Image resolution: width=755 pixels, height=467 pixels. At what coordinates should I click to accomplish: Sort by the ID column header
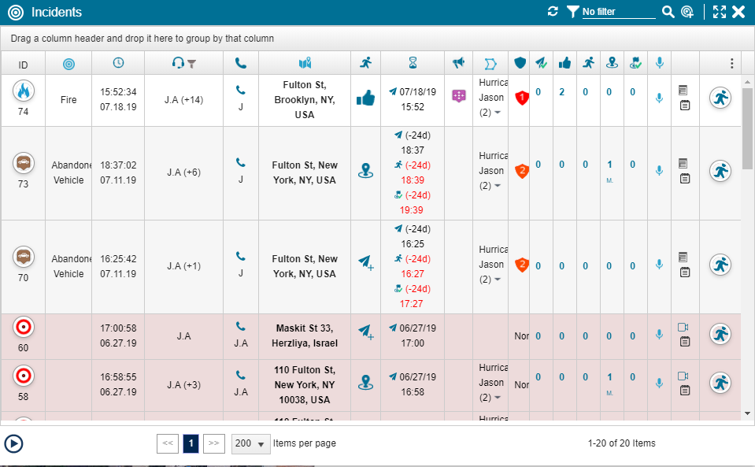23,64
